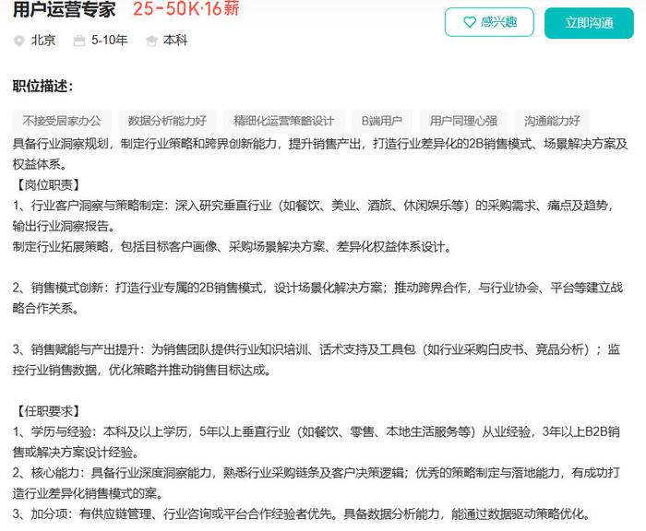The image size is (646, 531).
Task: Click the text 输出行业洞察报告
Action: click(64, 226)
